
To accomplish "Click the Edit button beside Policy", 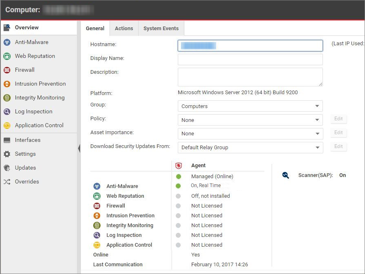I will pyautogui.click(x=338, y=119).
